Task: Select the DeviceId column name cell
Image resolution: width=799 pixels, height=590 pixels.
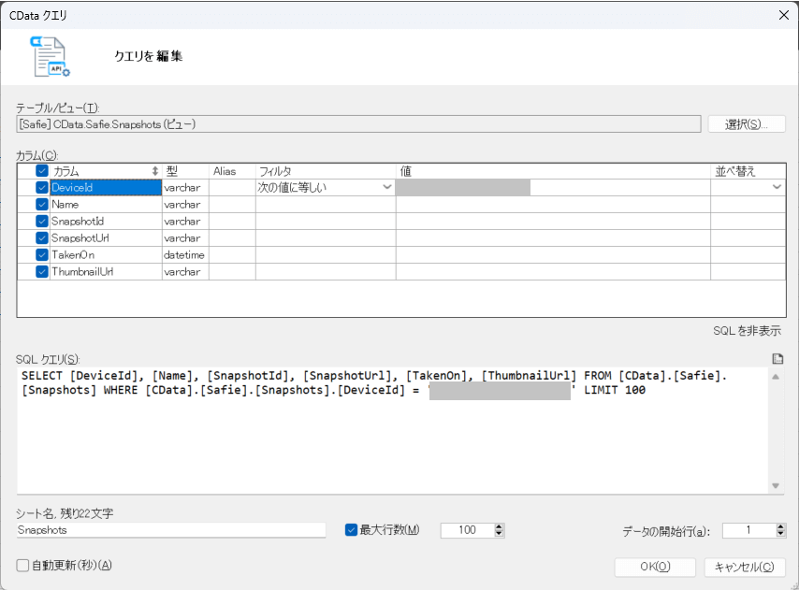Action: click(106, 187)
